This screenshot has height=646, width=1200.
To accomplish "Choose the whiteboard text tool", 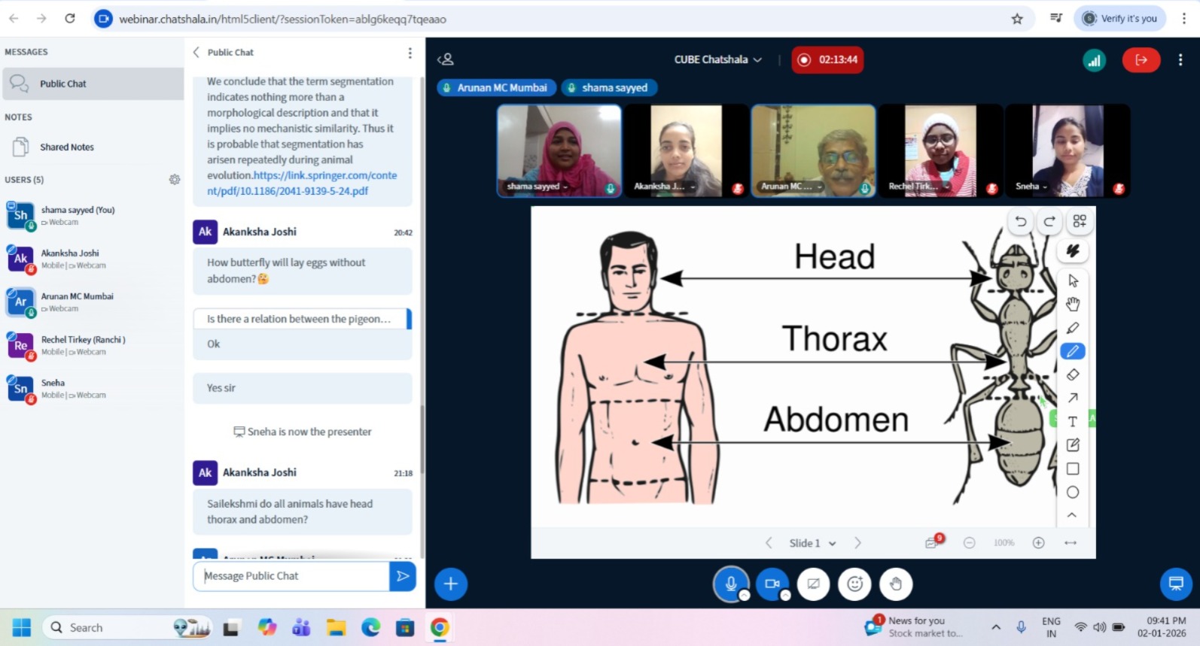I will [x=1073, y=422].
